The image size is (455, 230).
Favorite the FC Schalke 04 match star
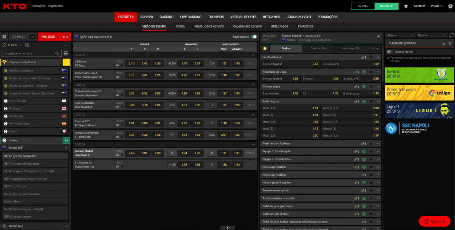click(122, 167)
